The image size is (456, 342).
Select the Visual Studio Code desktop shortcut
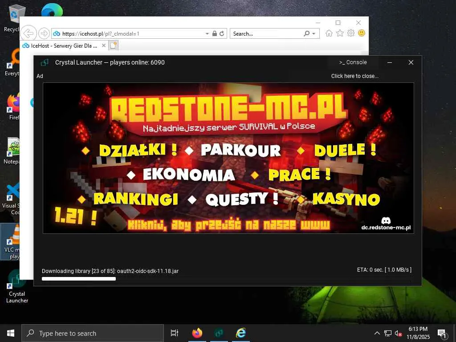[12, 198]
